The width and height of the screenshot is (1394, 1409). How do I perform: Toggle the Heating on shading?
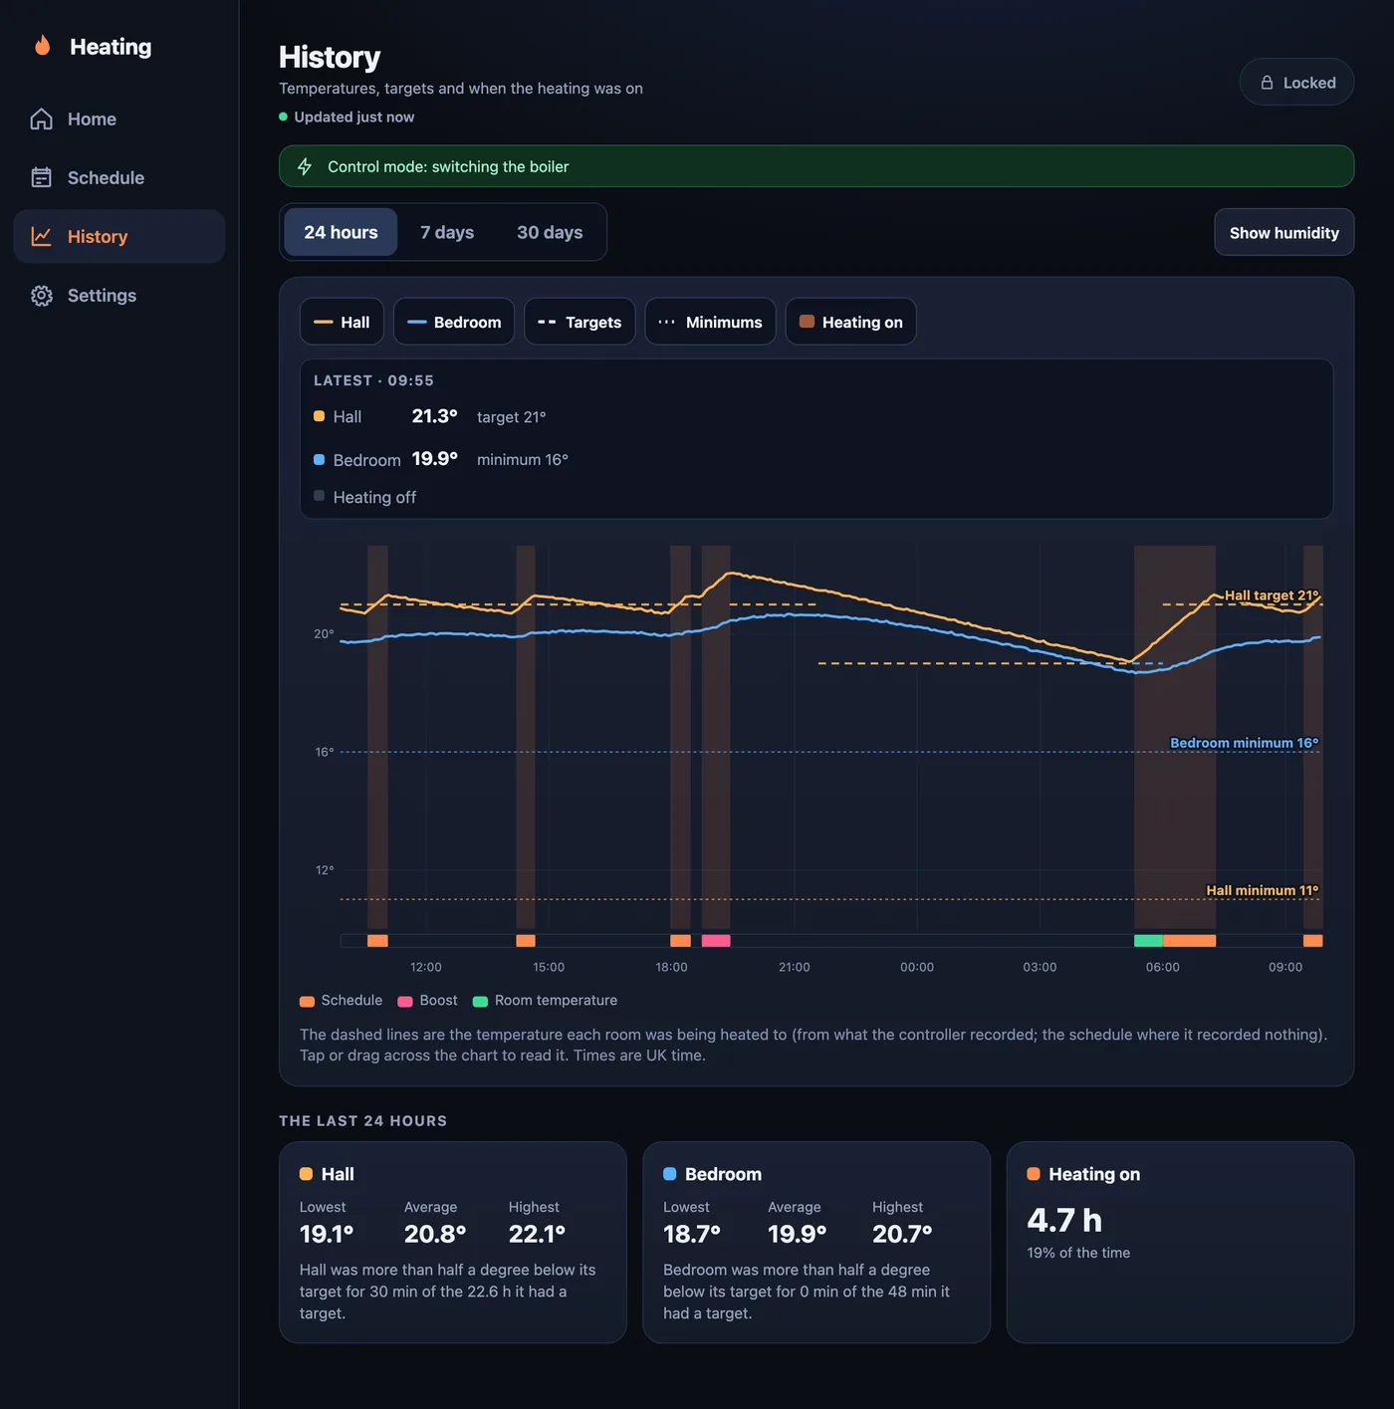pos(850,322)
